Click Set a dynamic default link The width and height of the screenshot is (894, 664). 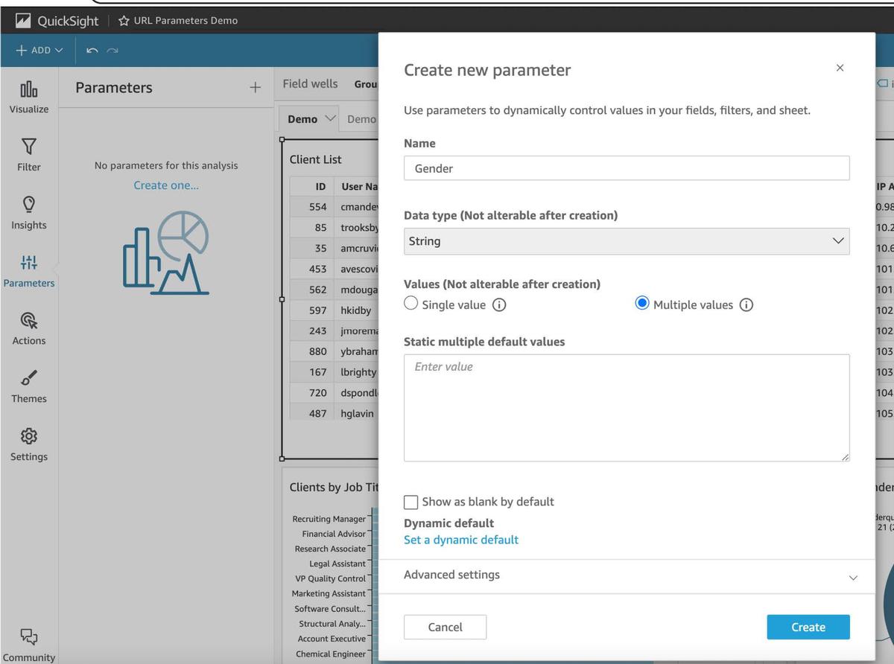(461, 540)
